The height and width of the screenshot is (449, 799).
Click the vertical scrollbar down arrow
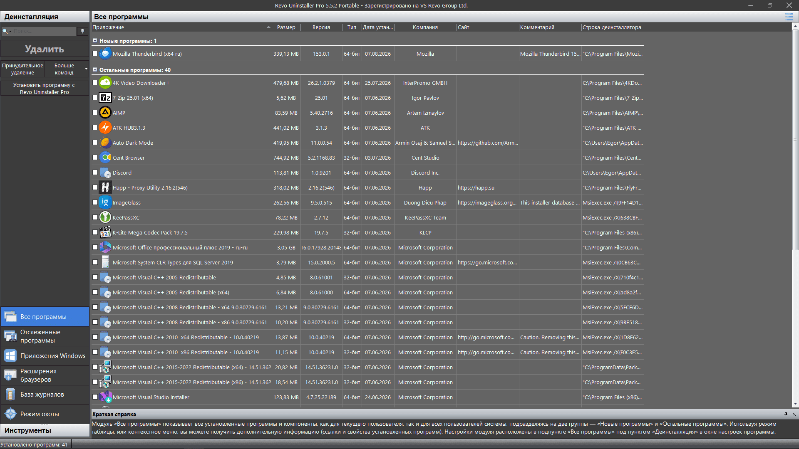pos(795,404)
